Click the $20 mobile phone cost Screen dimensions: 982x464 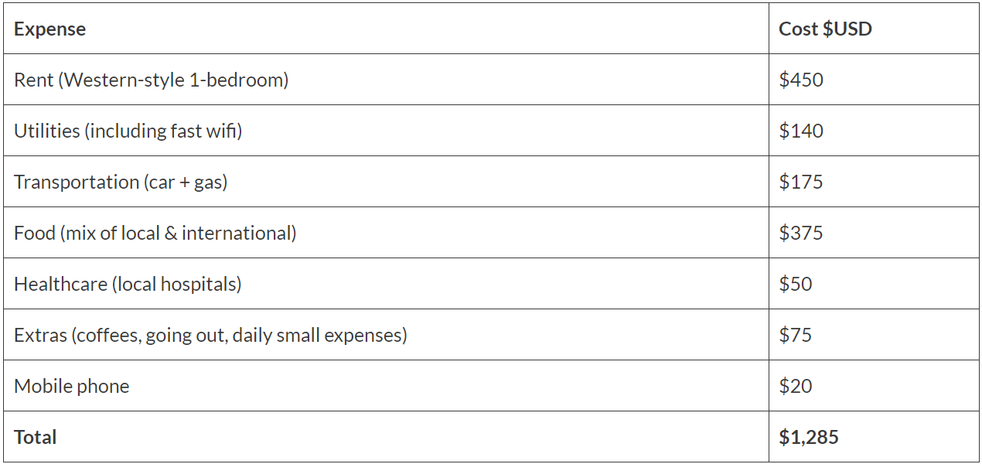[x=796, y=386]
